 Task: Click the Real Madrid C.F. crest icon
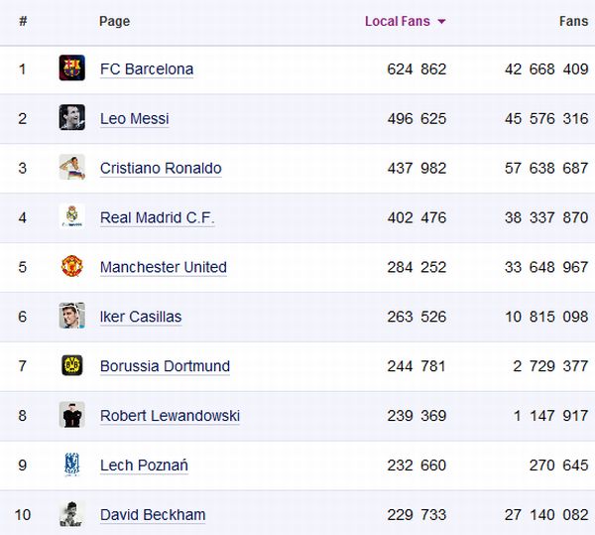tap(71, 217)
